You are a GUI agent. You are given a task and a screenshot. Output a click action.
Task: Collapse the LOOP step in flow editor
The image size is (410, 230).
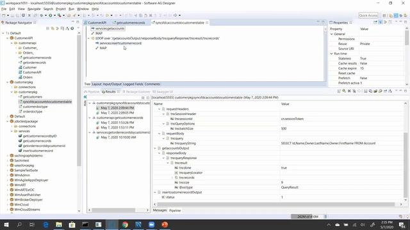pyautogui.click(x=88, y=38)
